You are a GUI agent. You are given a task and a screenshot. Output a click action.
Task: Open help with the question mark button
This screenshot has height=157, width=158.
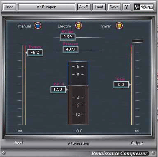[x=126, y=7]
